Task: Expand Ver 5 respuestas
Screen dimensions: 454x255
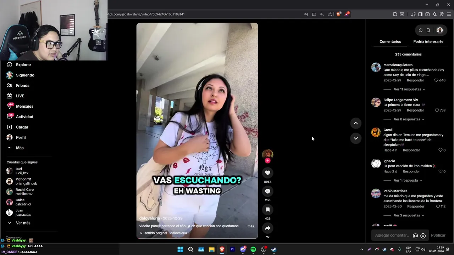Action: tap(409, 215)
